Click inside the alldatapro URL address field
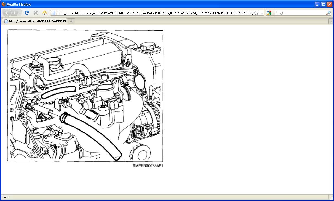Image resolution: width=334 pixels, height=201 pixels. point(154,13)
